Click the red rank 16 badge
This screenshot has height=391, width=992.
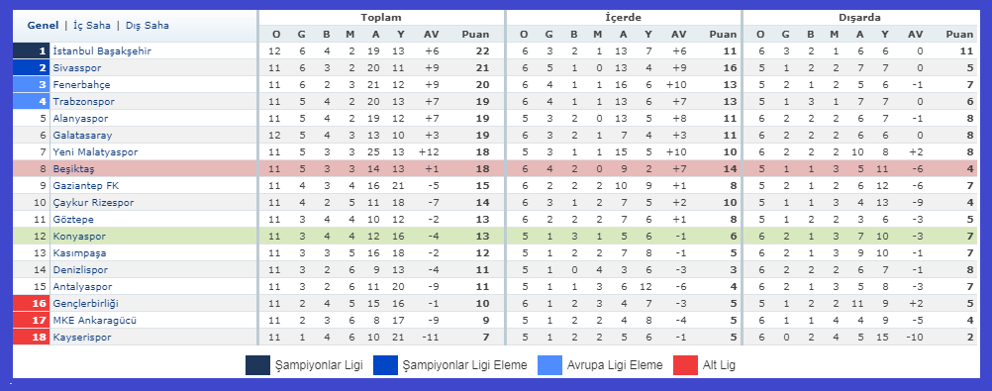pos(31,304)
